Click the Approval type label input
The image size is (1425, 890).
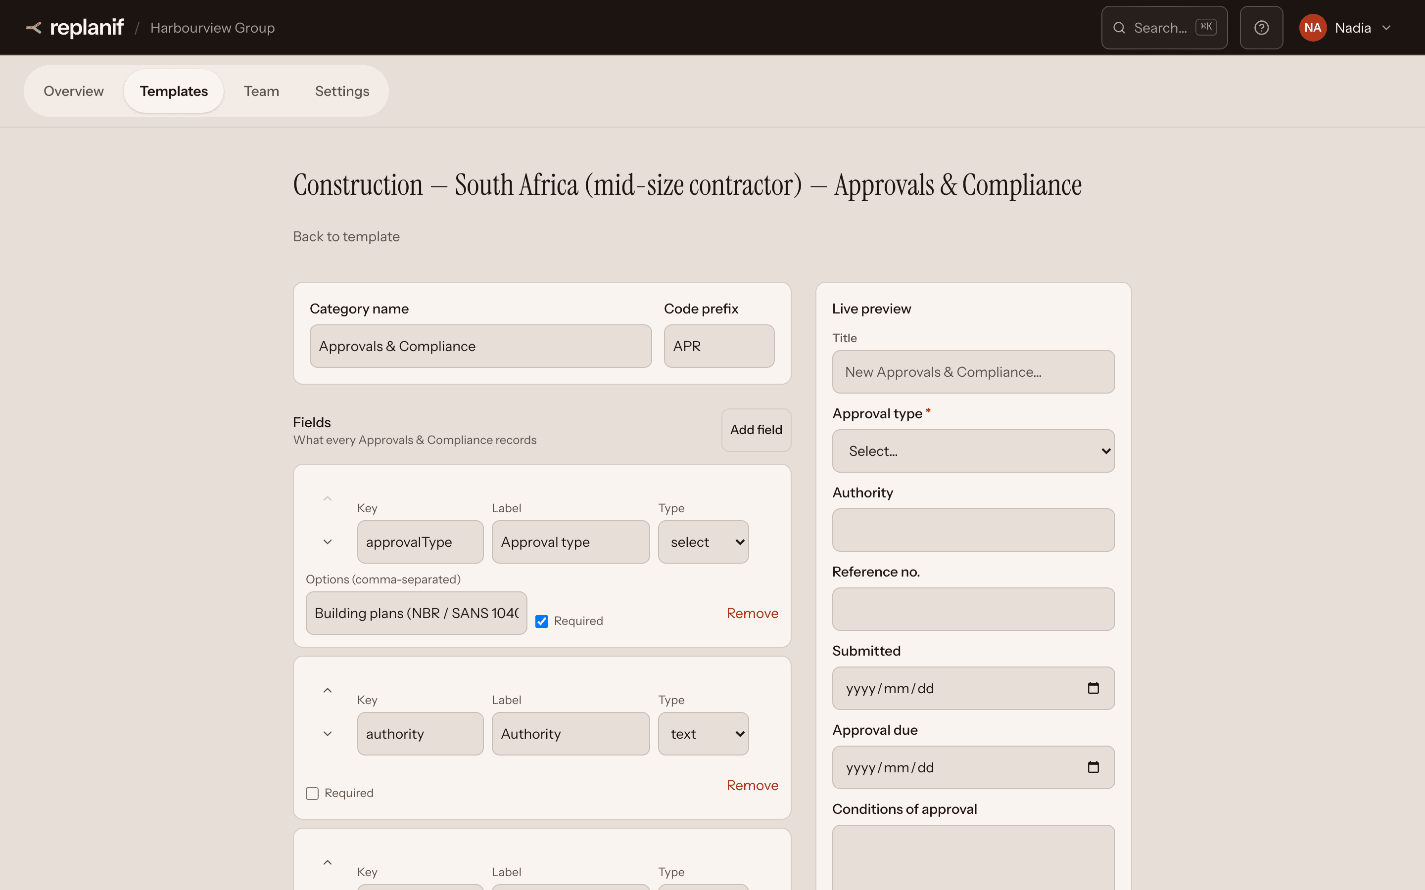click(570, 541)
